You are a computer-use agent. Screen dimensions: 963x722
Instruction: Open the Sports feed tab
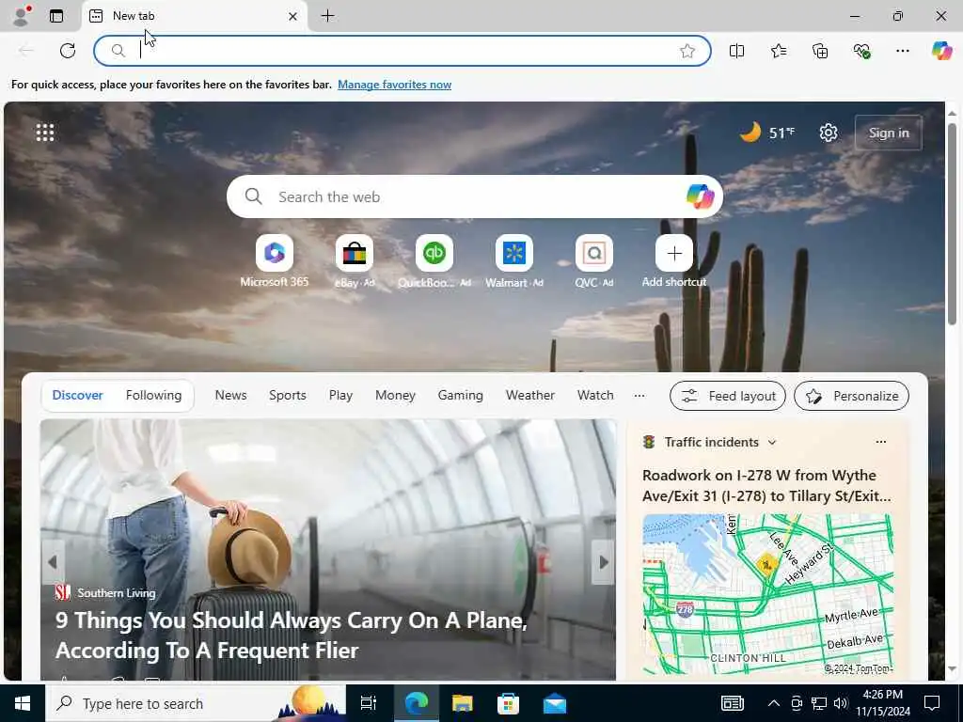(288, 396)
